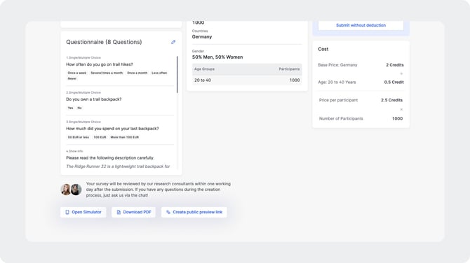
Task: Click the consultants' avatar photos
Action: point(72,190)
